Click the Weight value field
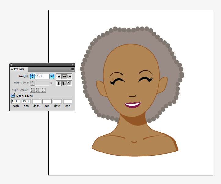Image resolution: width=221 pixels, height=184 pixels. click(42, 76)
